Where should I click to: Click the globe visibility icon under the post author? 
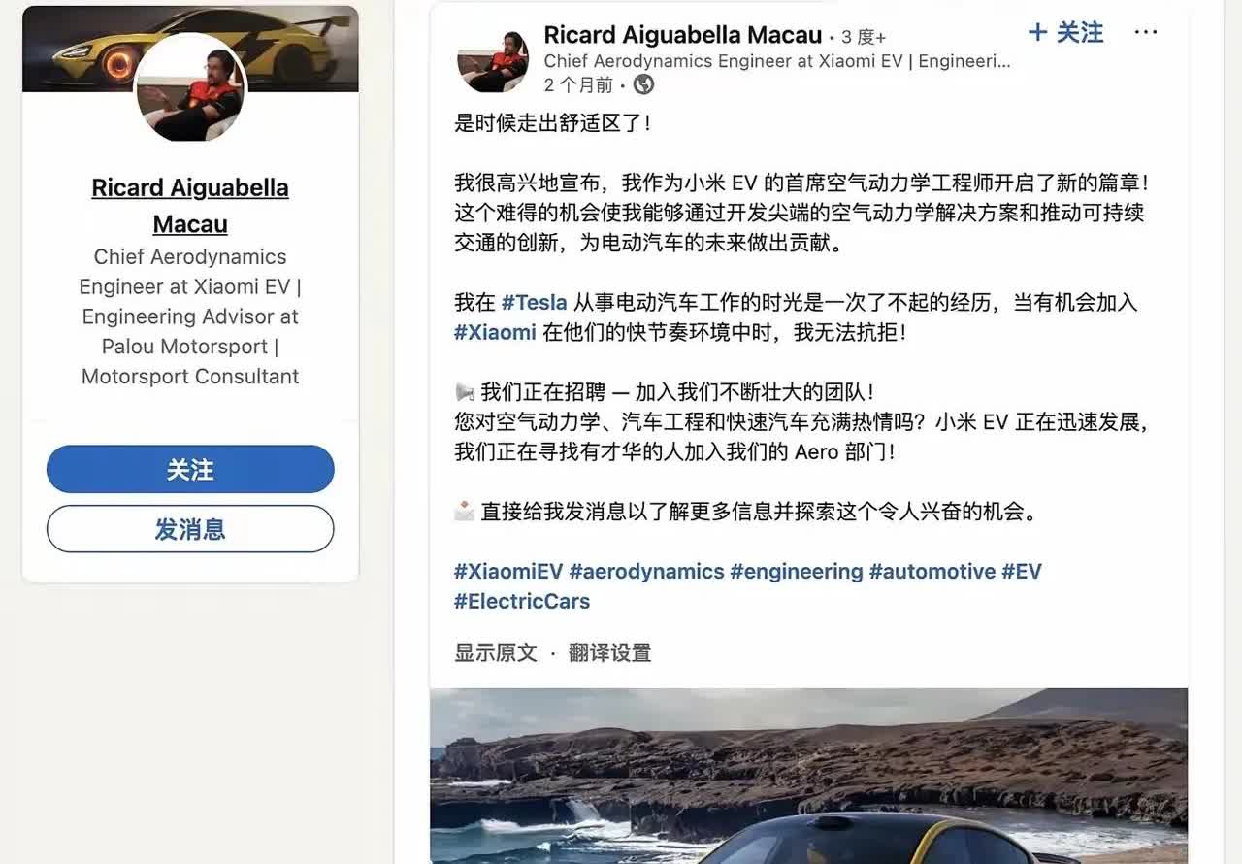click(x=643, y=85)
